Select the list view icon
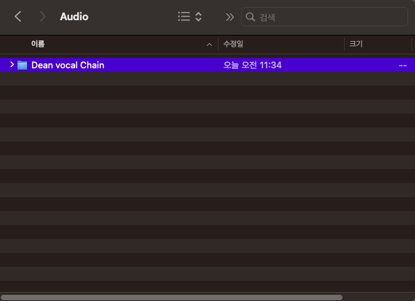The width and height of the screenshot is (415, 301). (184, 17)
